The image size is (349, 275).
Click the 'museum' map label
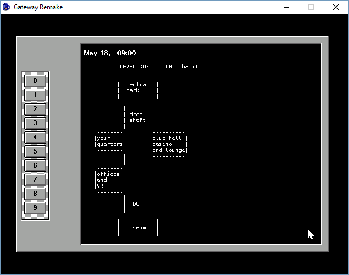136,228
